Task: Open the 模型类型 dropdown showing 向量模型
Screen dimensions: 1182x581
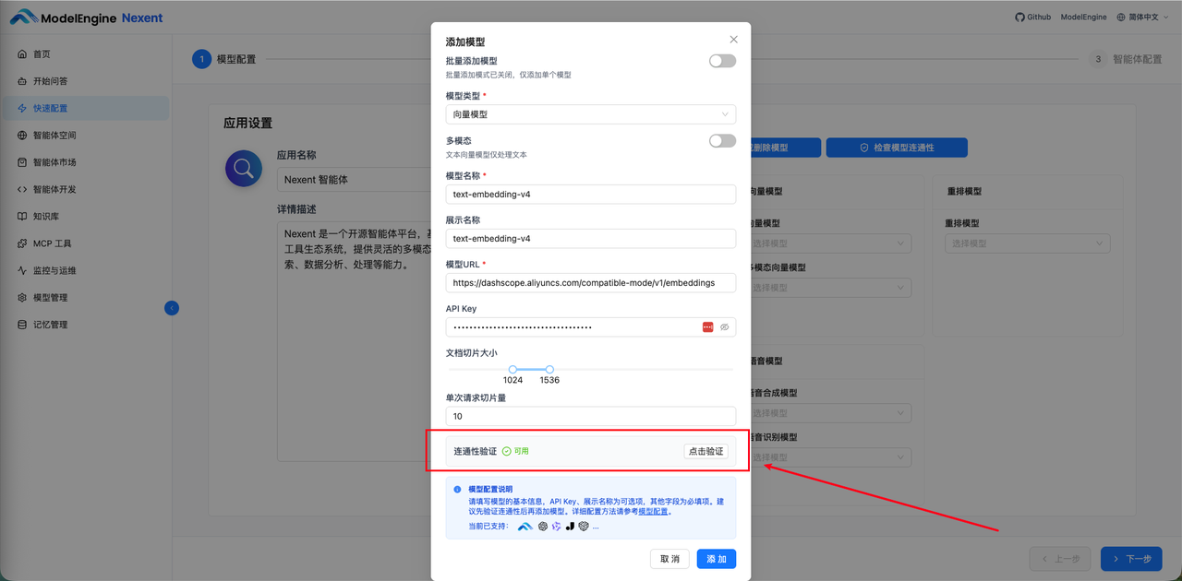Action: (x=591, y=113)
